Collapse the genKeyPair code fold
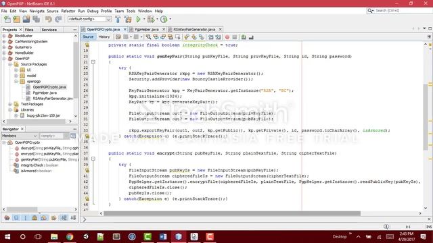Screen dimensions: 433x243 (x=93, y=62)
